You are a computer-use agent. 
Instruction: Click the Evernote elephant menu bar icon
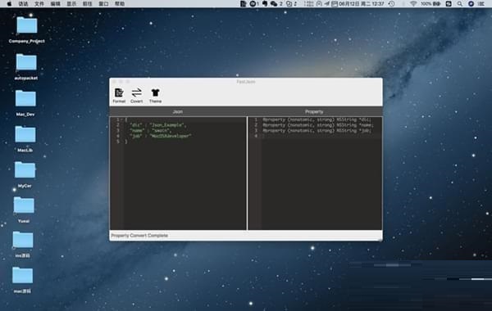pyautogui.click(x=265, y=4)
